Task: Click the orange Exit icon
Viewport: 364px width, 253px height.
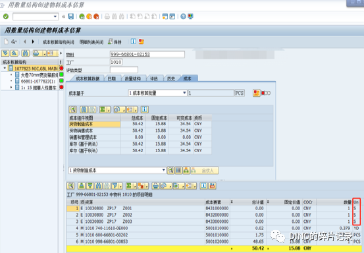Action: (89, 16)
